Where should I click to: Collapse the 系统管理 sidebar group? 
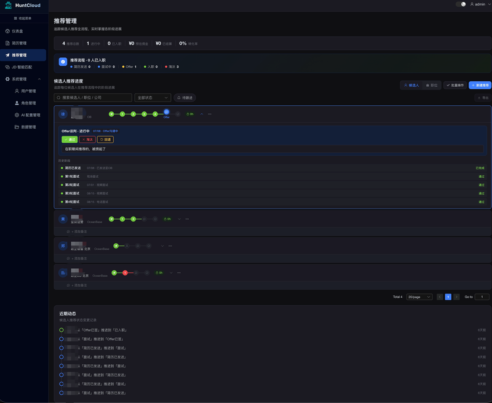pos(23,79)
